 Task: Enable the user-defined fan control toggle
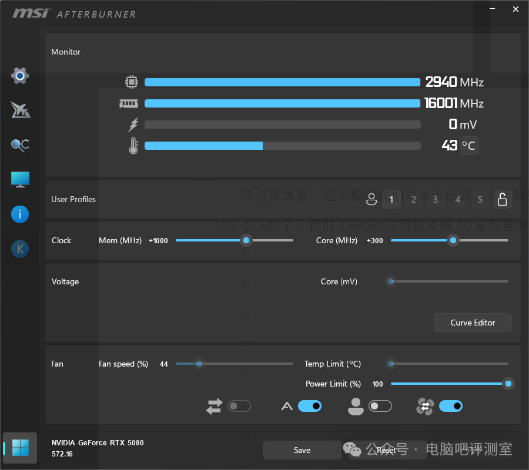[380, 406]
